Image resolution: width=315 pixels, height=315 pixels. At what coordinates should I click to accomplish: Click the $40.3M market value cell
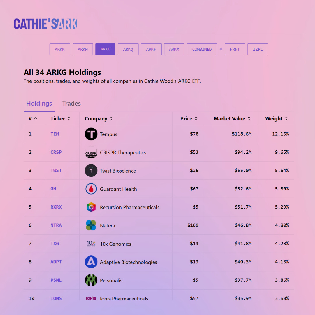(243, 262)
